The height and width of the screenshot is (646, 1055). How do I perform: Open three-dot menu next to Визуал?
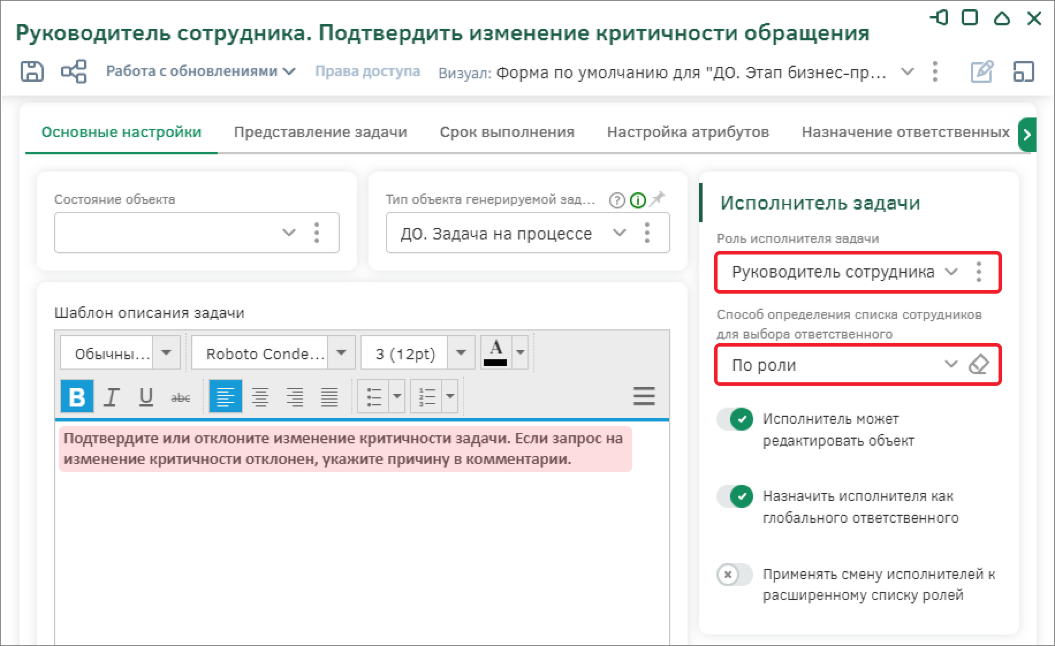click(x=935, y=72)
